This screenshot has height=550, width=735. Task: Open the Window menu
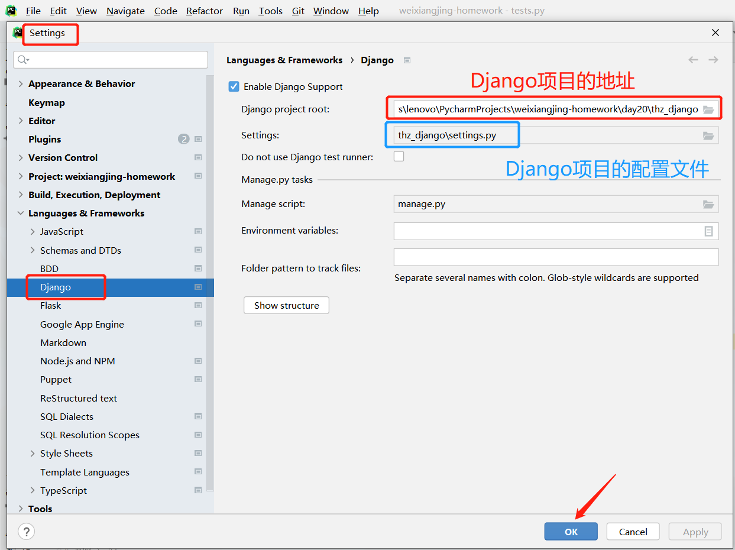331,11
